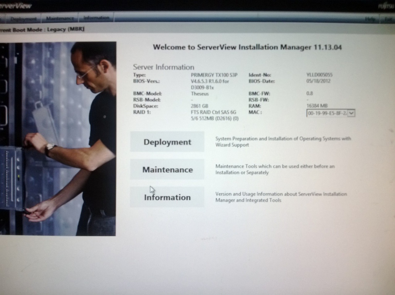395x295 pixels.
Task: Open the Maintenance menu in top bar
Action: click(x=60, y=18)
